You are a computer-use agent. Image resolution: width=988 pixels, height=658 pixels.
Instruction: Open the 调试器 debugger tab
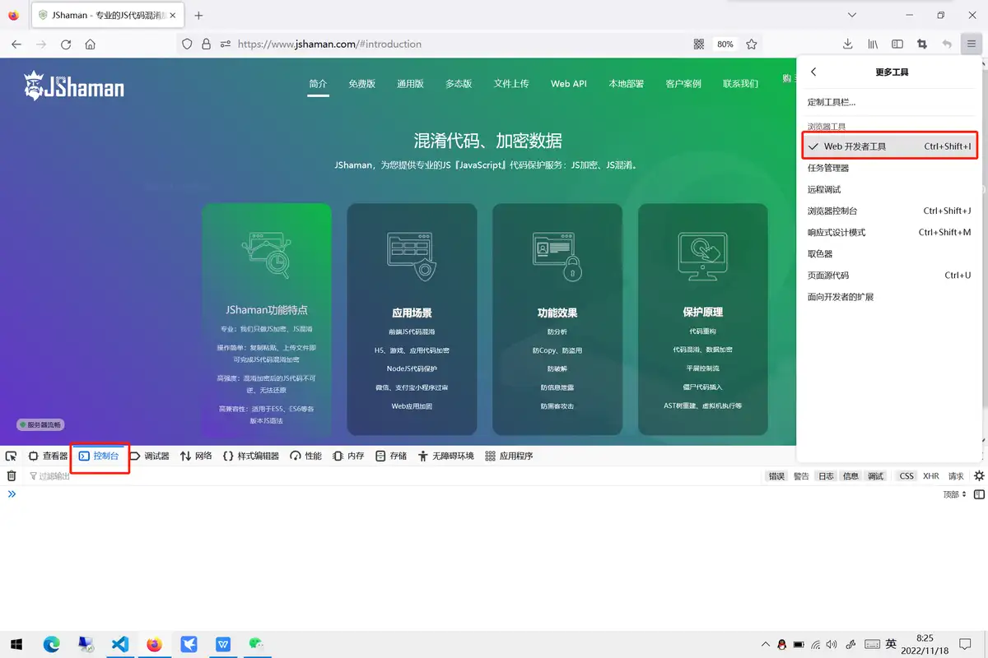150,456
